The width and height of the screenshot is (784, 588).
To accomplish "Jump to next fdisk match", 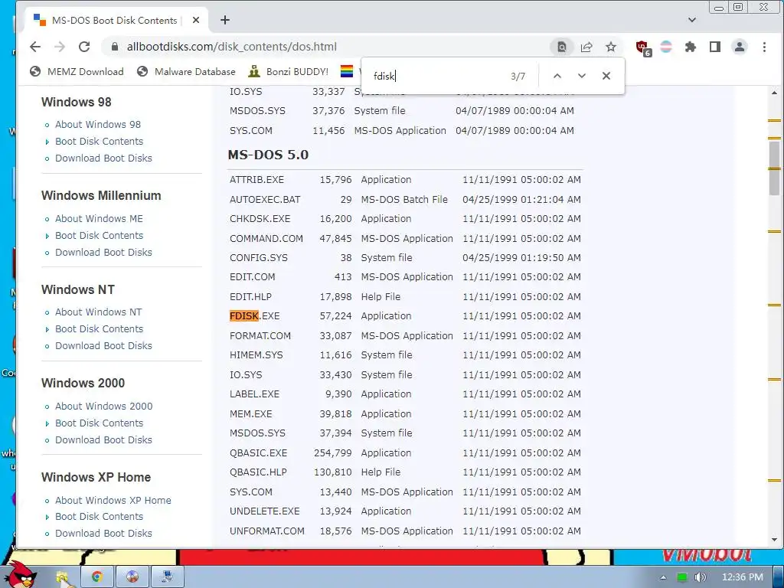I will (582, 76).
